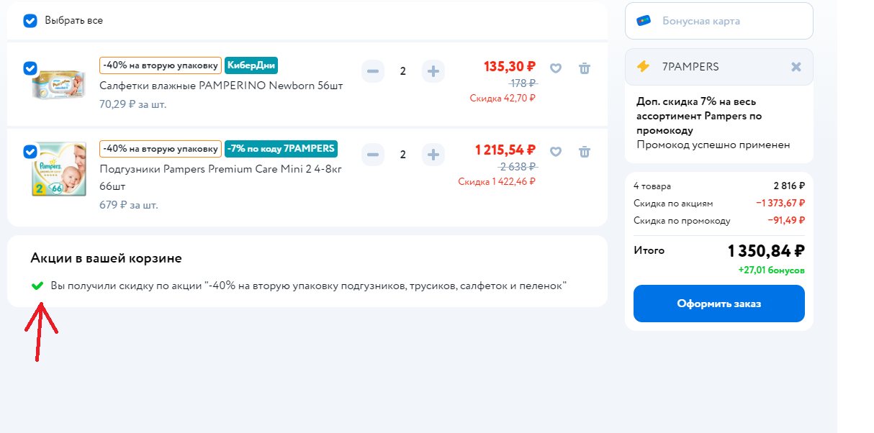Click the "Промокод успешно применен" message
874x433 pixels.
(713, 145)
